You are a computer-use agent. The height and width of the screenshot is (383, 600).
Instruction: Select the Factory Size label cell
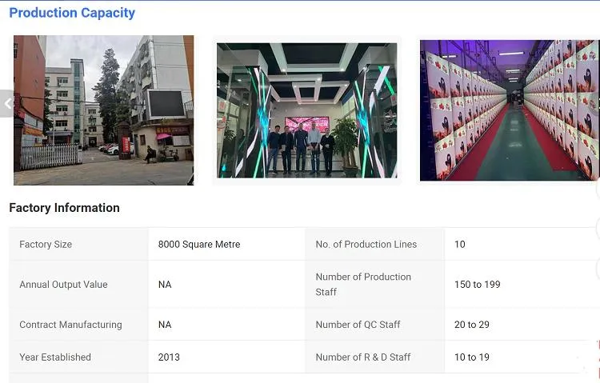tap(46, 245)
